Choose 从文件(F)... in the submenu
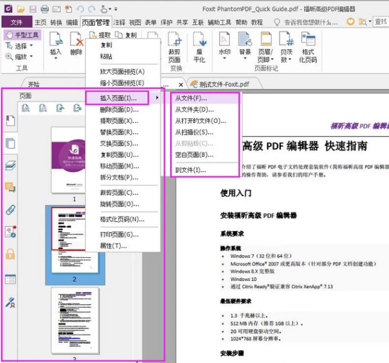Screen dimensions: 389x363 [x=205, y=98]
